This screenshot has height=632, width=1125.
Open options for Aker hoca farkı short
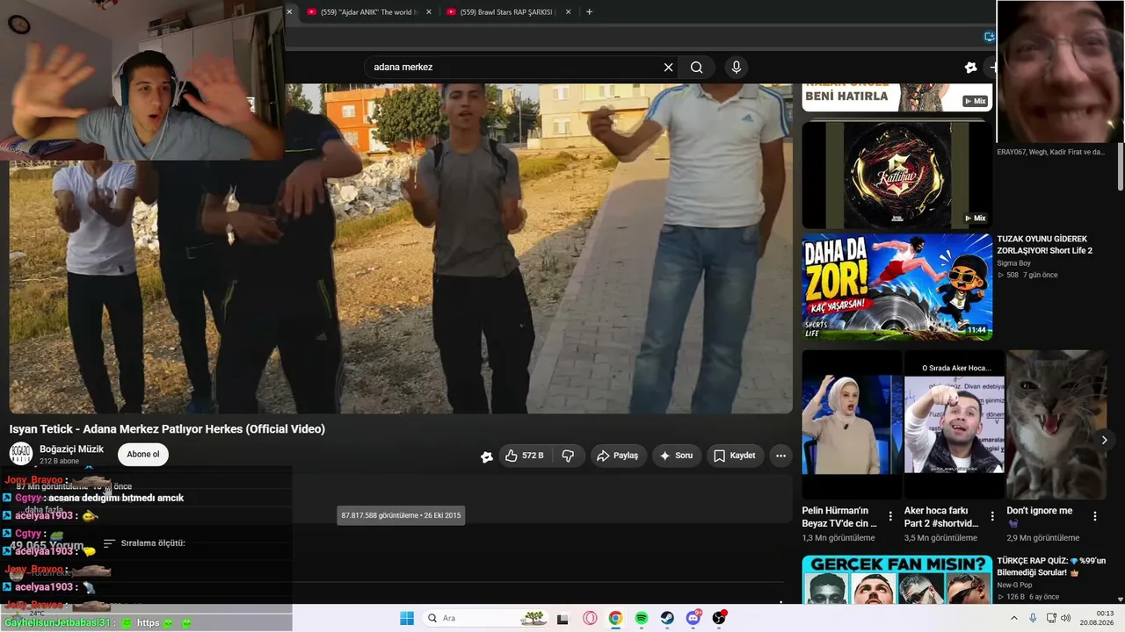pyautogui.click(x=992, y=516)
